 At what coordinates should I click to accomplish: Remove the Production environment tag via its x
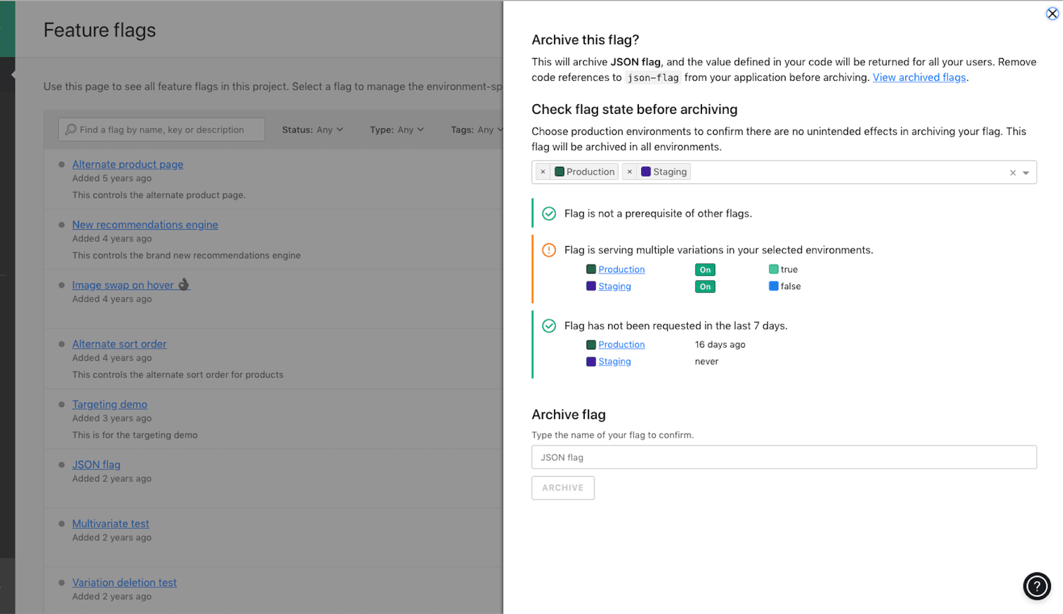543,171
